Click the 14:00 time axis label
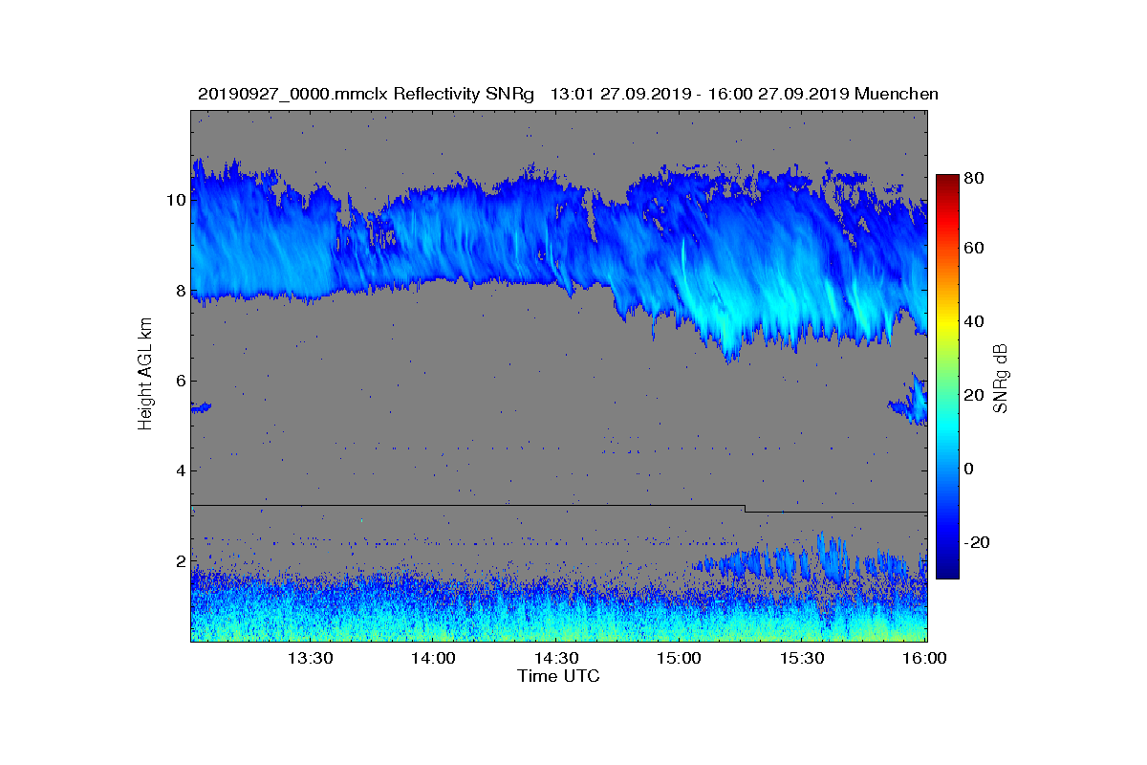The image size is (1147, 765). 433,658
